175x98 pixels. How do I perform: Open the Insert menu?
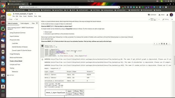coord(25,16)
